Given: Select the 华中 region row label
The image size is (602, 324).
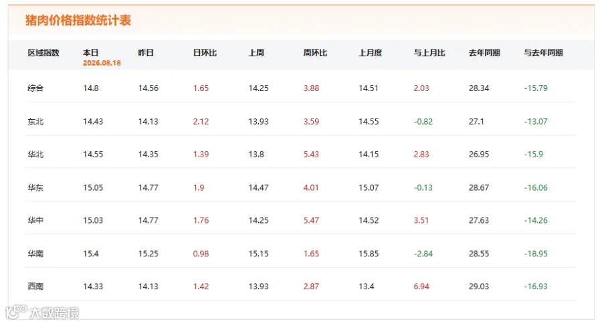Looking at the screenshot, I should (x=35, y=220).
